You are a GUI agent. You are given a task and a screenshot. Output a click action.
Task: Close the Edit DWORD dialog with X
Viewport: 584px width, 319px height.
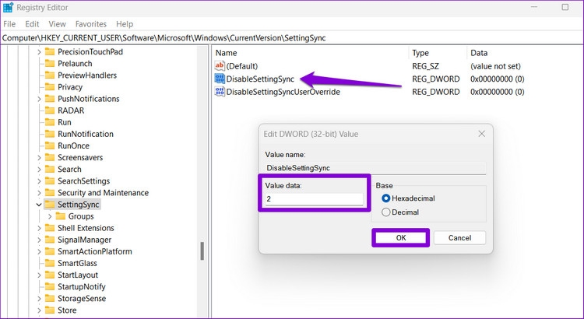click(481, 134)
